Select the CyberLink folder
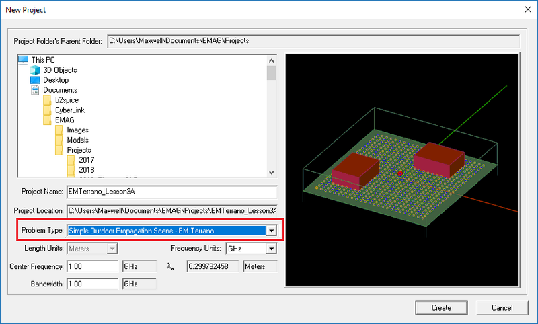The image size is (538, 324). point(70,110)
